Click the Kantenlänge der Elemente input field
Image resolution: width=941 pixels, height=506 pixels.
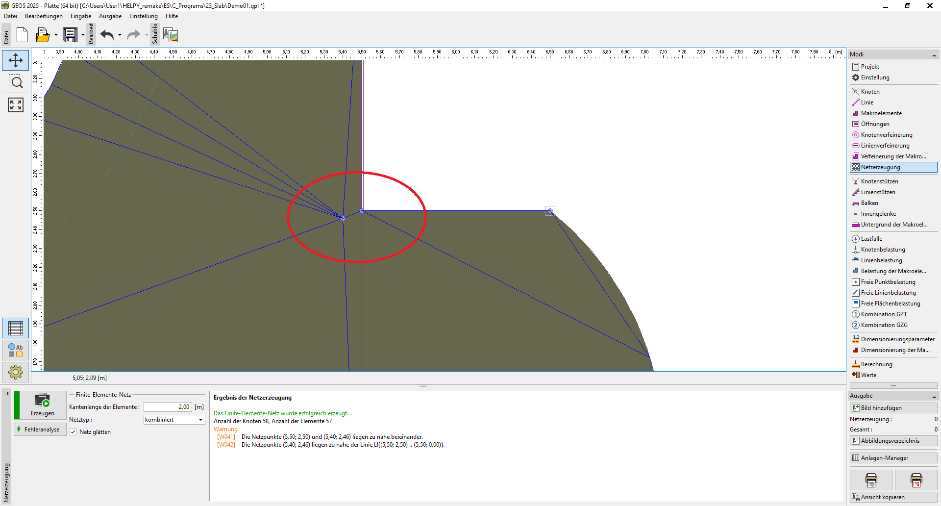[167, 407]
